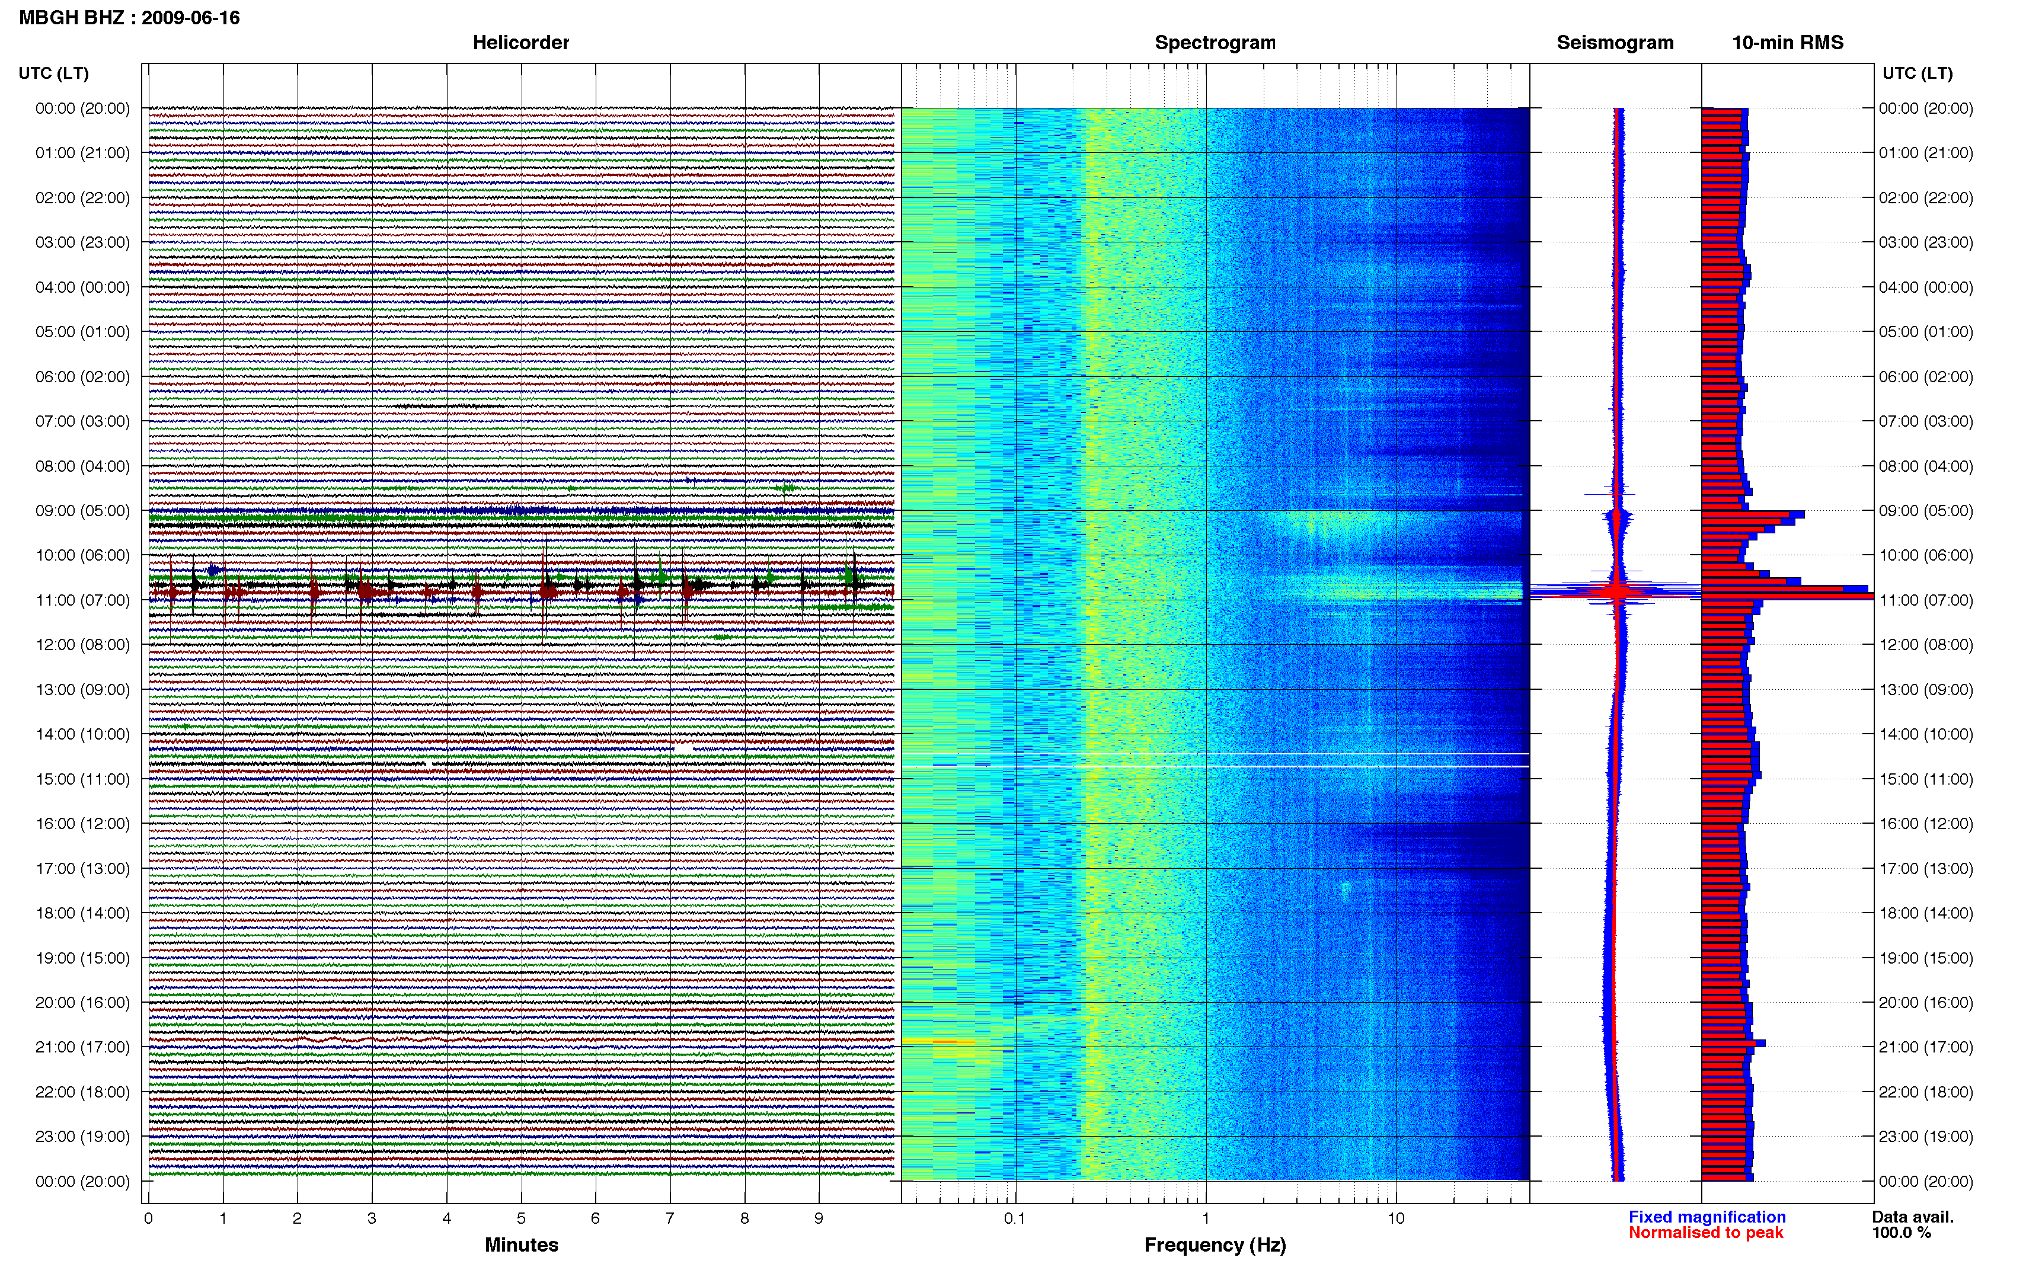Click the '10' frequency tick label
This screenshot has width=2026, height=1267.
(1395, 1218)
